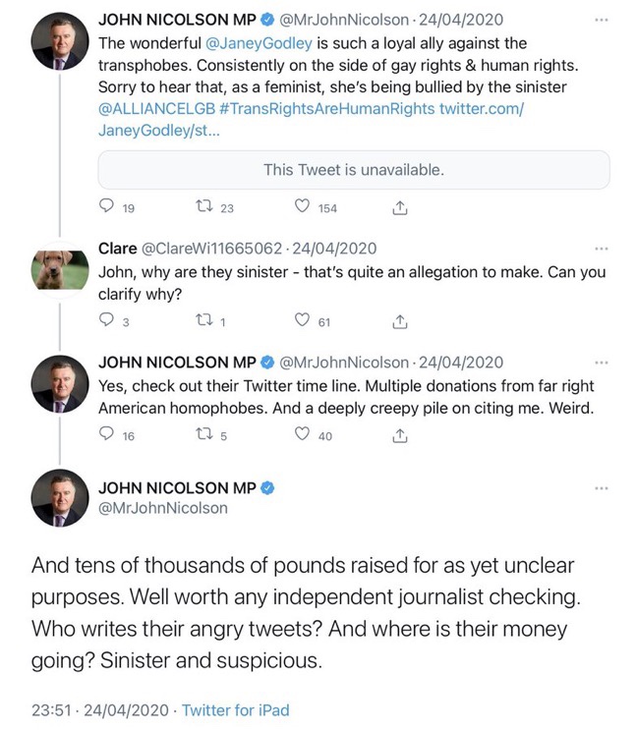Open more options on first tweet
The width and height of the screenshot is (636, 730).
coord(602,19)
